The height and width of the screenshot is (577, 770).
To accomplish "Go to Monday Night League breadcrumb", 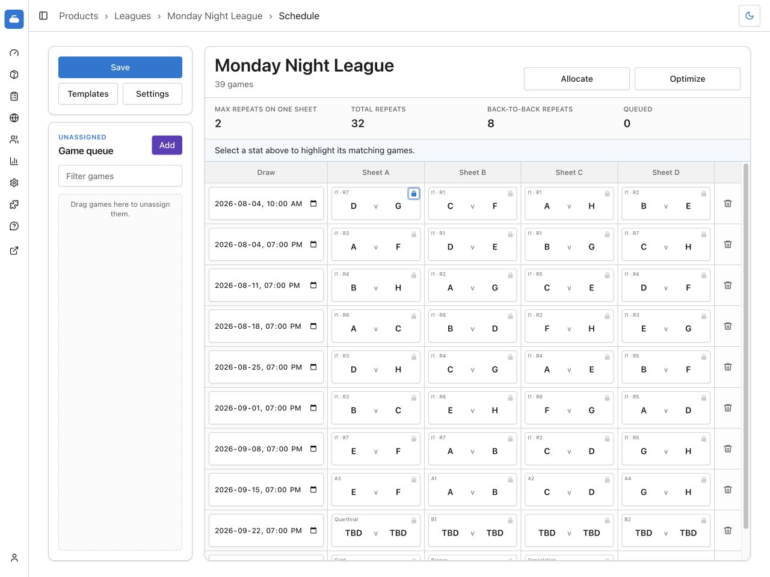I will coord(215,16).
